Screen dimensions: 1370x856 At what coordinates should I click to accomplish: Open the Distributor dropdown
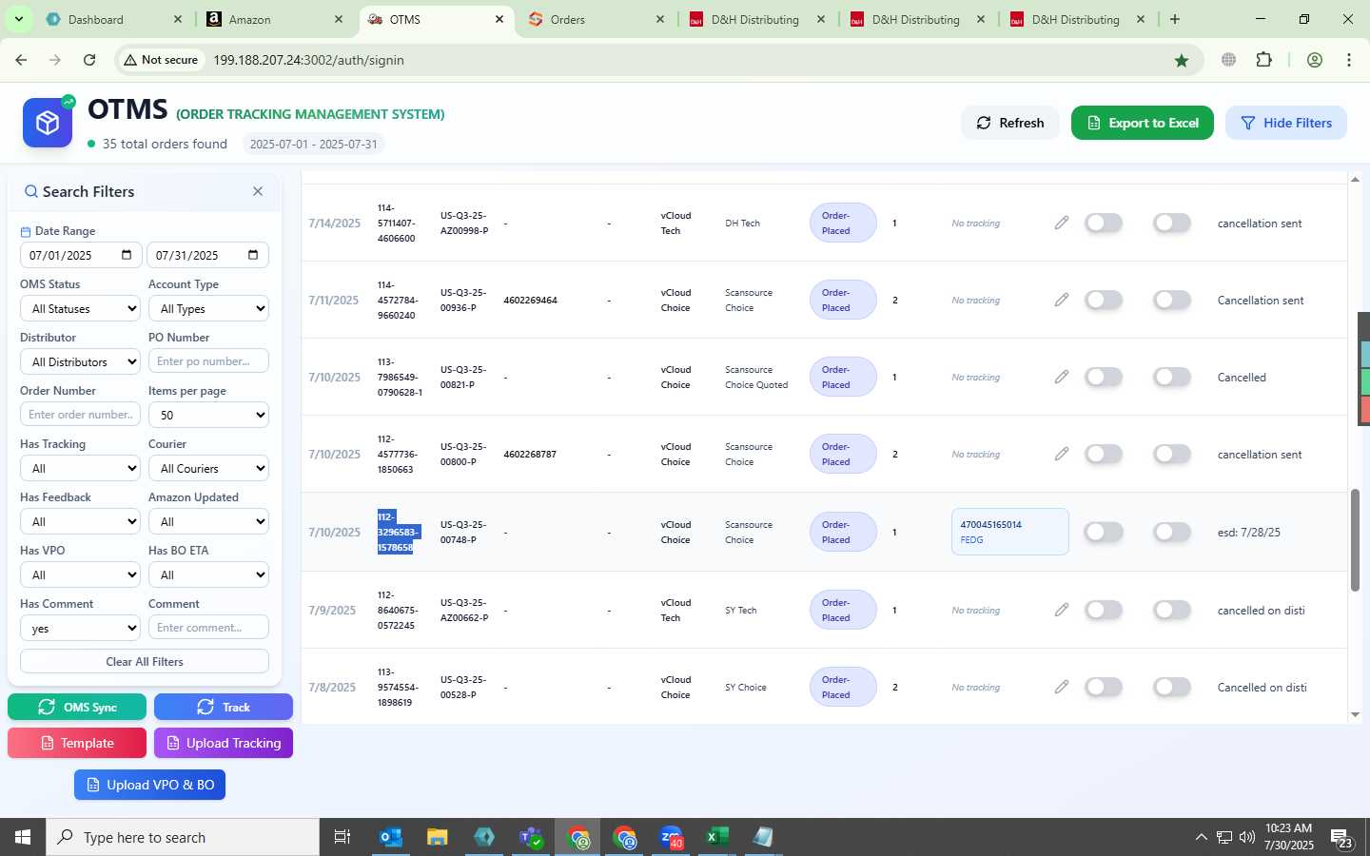pyautogui.click(x=81, y=361)
